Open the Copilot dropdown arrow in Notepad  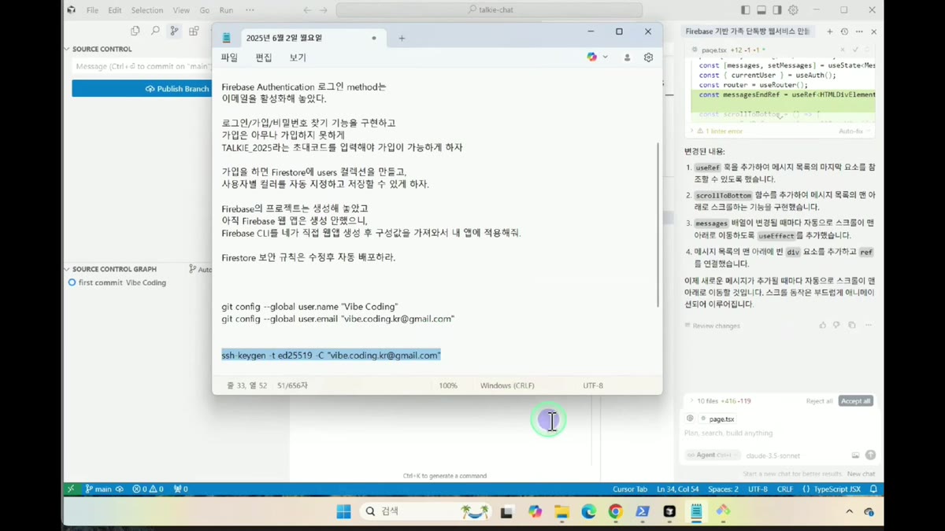pyautogui.click(x=605, y=57)
